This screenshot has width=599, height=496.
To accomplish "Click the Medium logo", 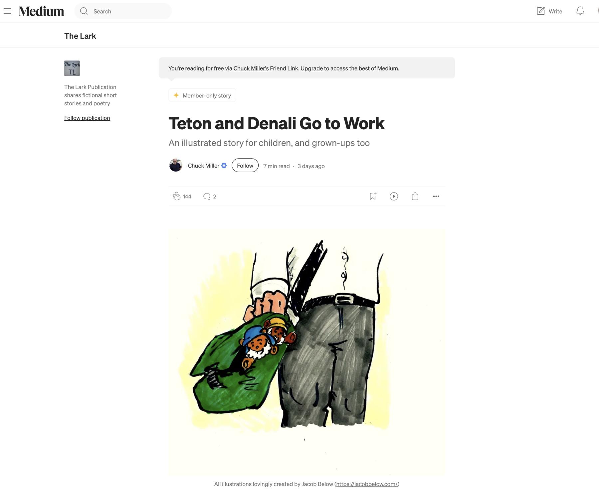I will (x=41, y=11).
